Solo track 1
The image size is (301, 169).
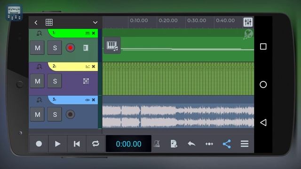pyautogui.click(x=55, y=48)
